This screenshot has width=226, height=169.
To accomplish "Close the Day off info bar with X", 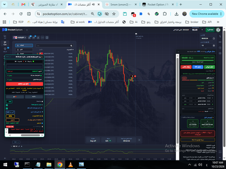I will [x=139, y=140].
